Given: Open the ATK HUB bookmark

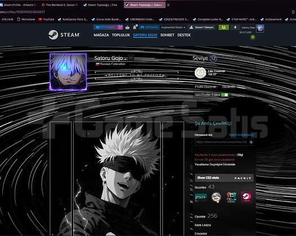Looking at the screenshot, I should pos(7,19).
